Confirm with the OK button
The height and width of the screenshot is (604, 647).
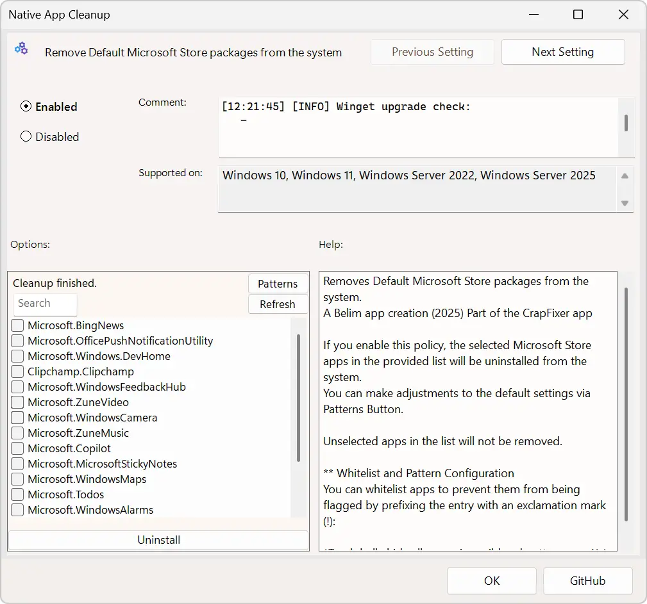(491, 580)
